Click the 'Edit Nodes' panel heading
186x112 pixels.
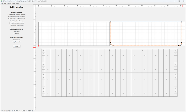coord(17,7)
